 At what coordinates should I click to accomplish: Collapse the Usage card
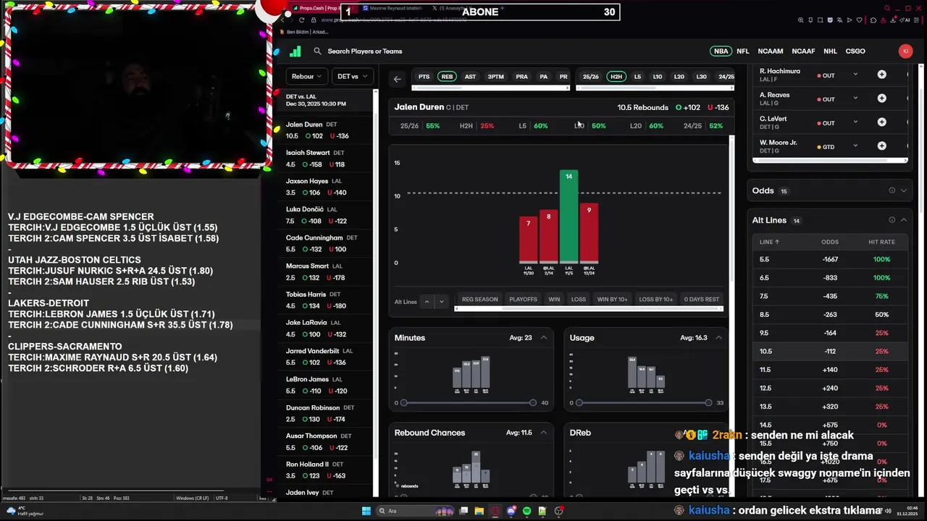point(718,338)
